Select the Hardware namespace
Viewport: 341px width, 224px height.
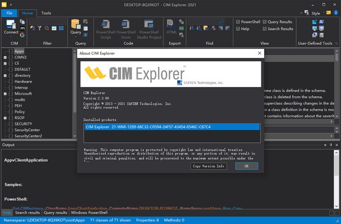tap(23, 81)
